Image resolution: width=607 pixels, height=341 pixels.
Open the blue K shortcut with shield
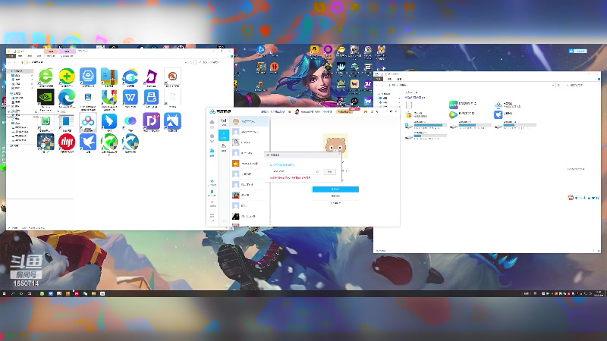coord(130,142)
